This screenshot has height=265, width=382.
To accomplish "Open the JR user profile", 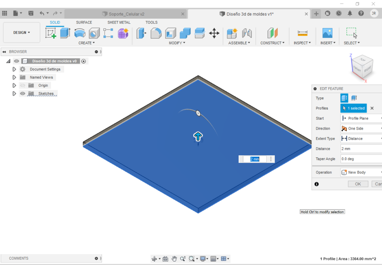I will click(374, 13).
